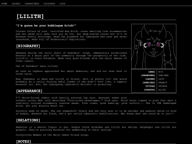Go to the LAYERS page
The height and width of the screenshot is (144, 192).
pyautogui.click(x=16, y=4)
